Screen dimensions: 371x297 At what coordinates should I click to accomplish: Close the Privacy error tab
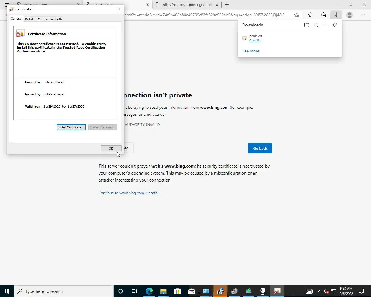tap(148, 5)
